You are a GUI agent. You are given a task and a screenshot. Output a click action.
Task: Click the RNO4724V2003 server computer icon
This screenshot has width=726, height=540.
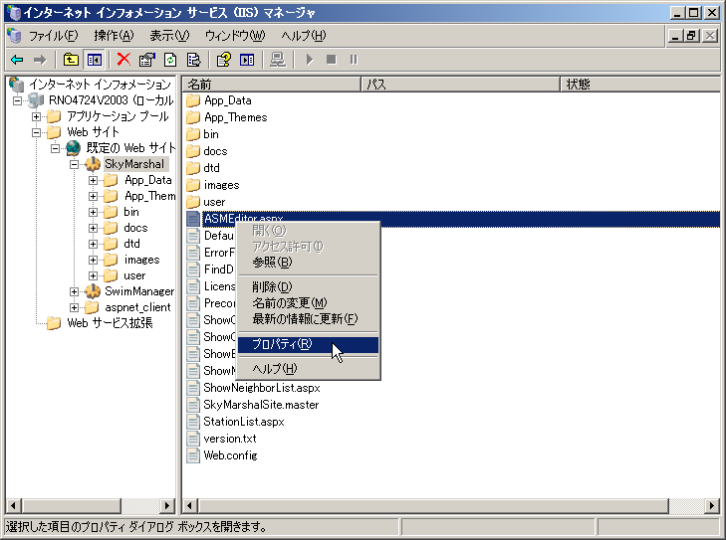[36, 100]
